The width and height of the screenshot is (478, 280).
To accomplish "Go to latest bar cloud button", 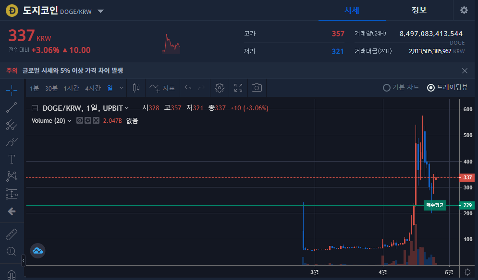I will pyautogui.click(x=38, y=251).
